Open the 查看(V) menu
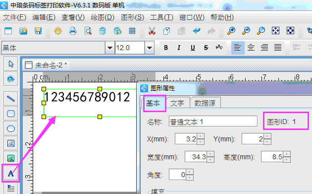The height and width of the screenshot is (194, 312). click(73, 17)
